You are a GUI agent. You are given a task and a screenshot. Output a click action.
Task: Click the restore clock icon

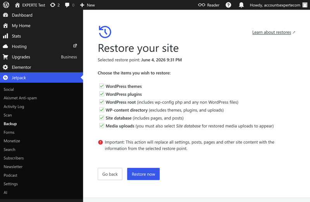pos(105,32)
